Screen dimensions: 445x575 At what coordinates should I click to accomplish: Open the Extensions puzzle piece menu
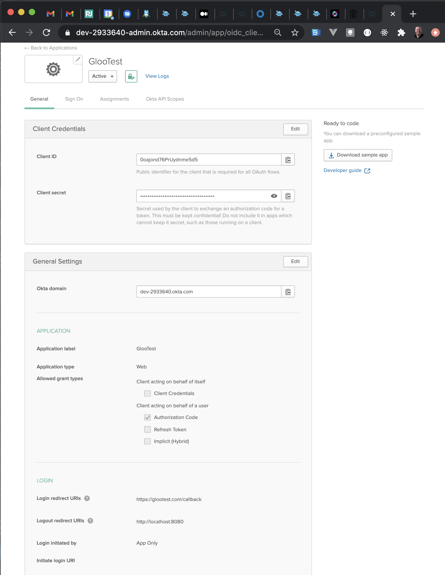tap(401, 32)
